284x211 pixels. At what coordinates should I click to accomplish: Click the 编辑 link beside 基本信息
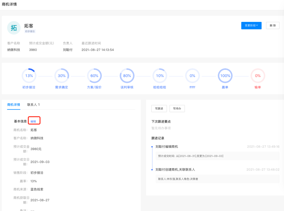pyautogui.click(x=33, y=121)
